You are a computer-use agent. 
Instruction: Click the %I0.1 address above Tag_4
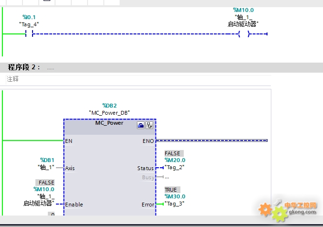click(29, 17)
